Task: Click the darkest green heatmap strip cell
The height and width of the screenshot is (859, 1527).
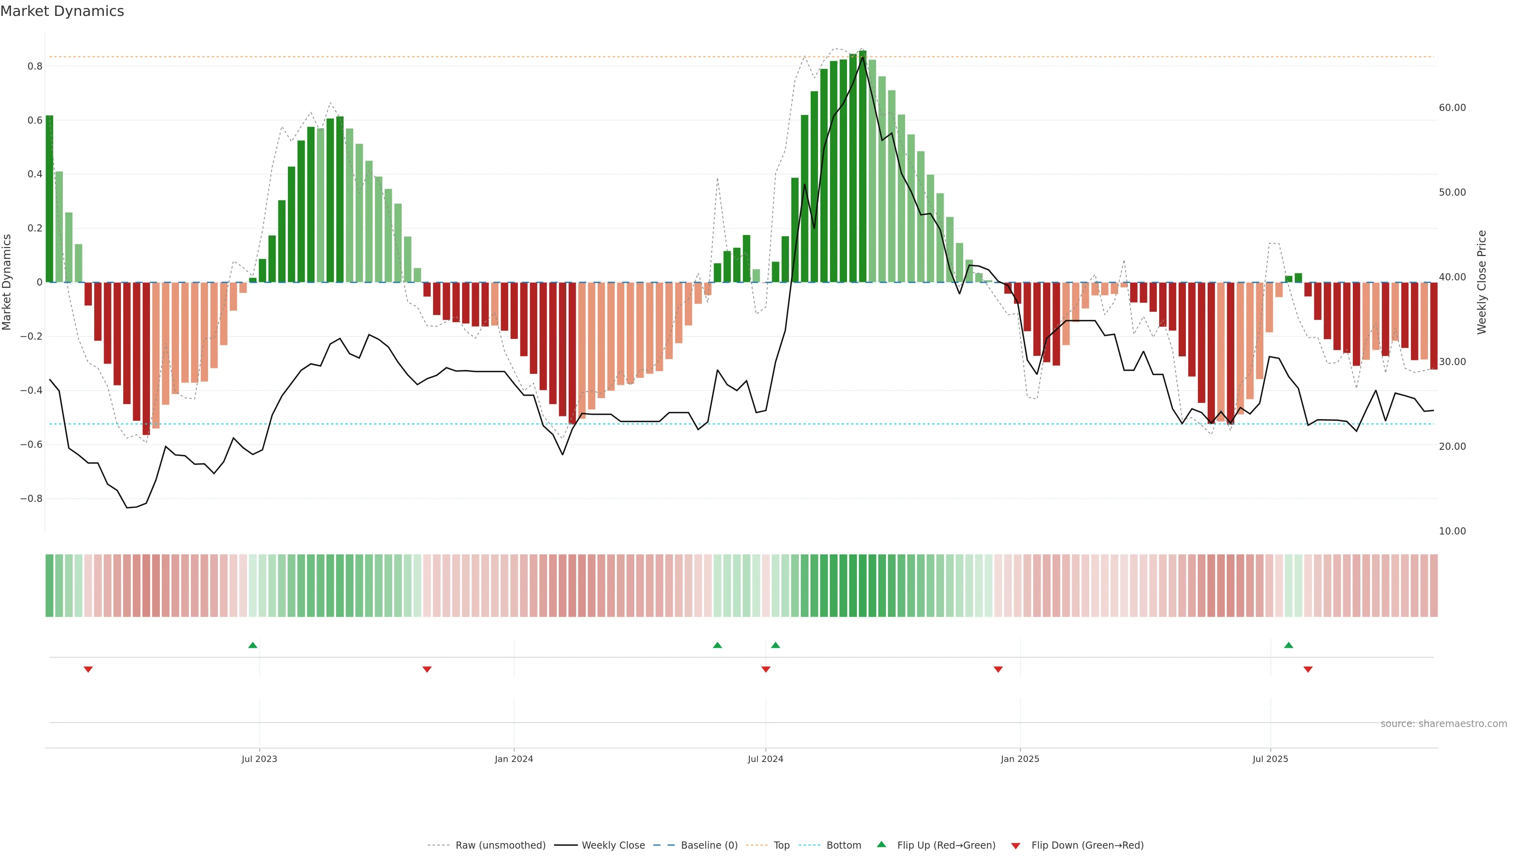Action: click(863, 585)
